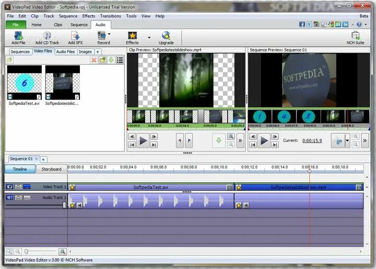Click the Twitter share icon
Screen dimensions: 376x269
coord(309,25)
